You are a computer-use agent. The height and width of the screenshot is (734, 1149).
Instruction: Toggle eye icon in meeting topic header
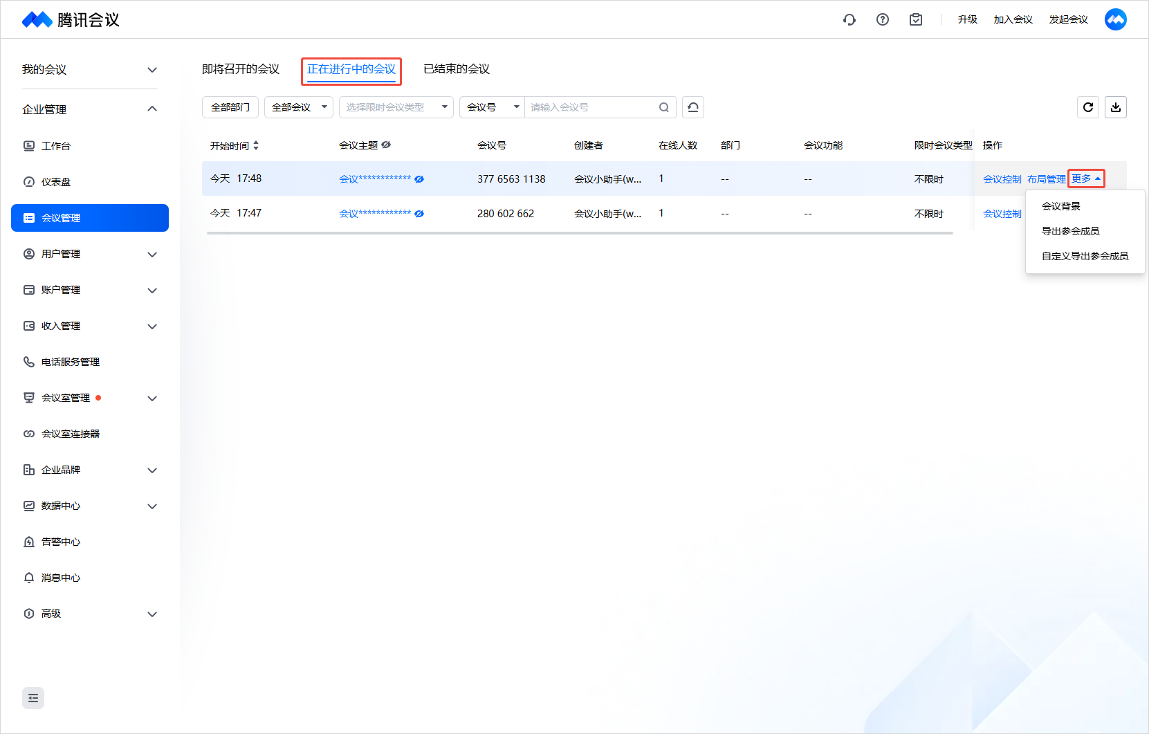[386, 145]
